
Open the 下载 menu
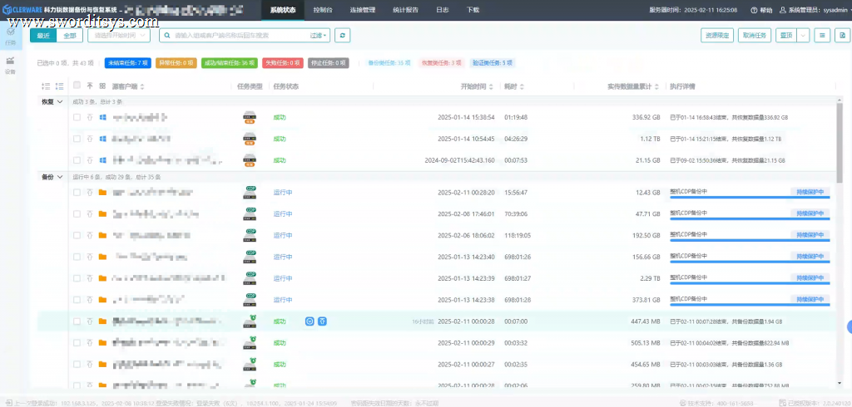coord(473,10)
